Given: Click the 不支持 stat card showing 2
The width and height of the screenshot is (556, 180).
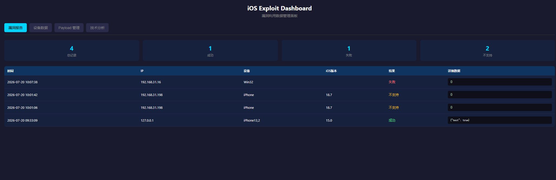Looking at the screenshot, I should click(x=487, y=50).
